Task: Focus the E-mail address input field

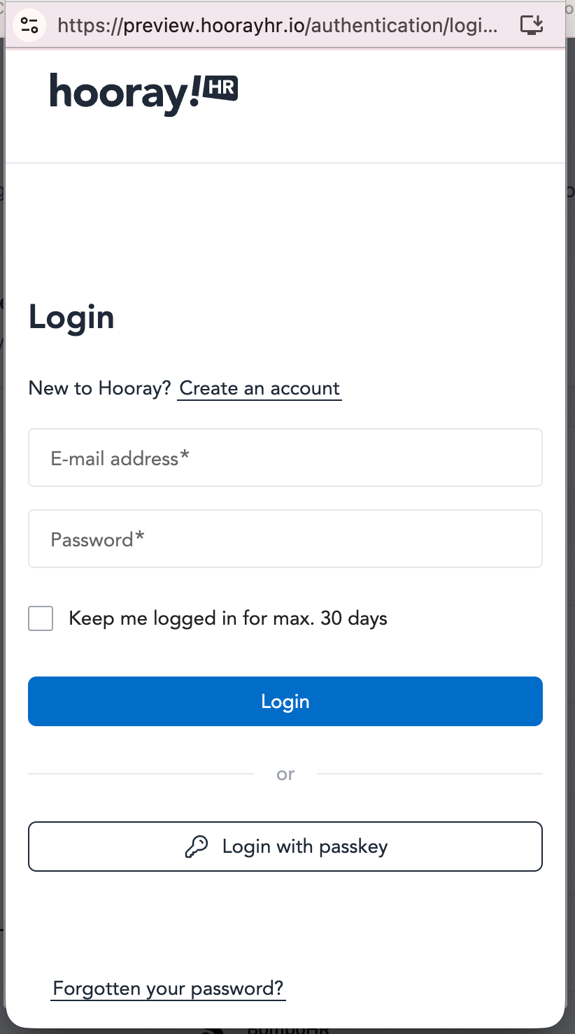Action: pos(285,458)
